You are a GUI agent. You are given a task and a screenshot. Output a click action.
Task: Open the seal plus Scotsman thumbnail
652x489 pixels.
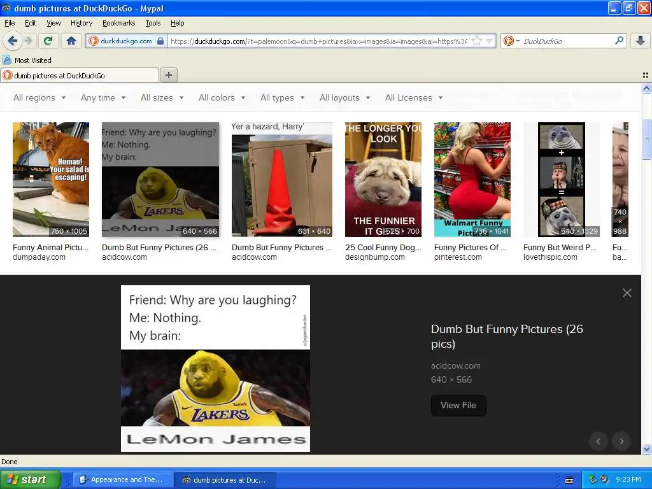point(562,179)
